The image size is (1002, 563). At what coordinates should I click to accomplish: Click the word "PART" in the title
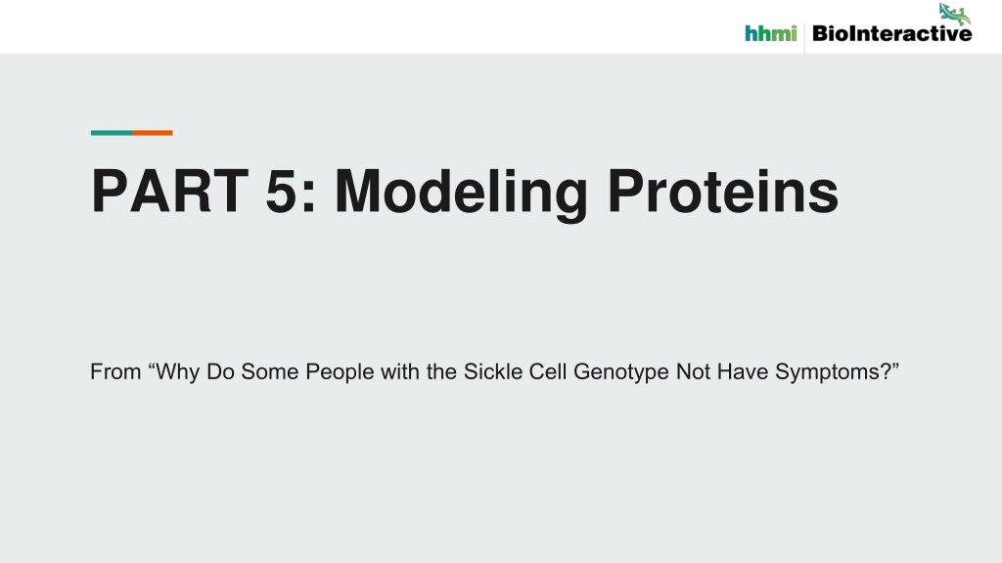pos(170,191)
